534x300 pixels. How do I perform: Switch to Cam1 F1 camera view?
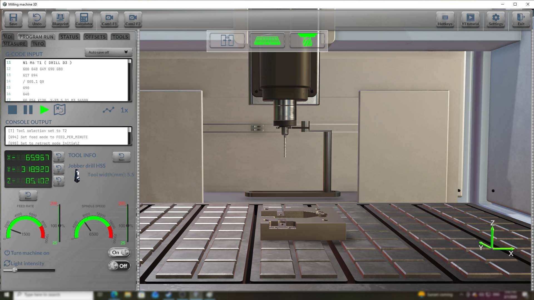(x=109, y=19)
